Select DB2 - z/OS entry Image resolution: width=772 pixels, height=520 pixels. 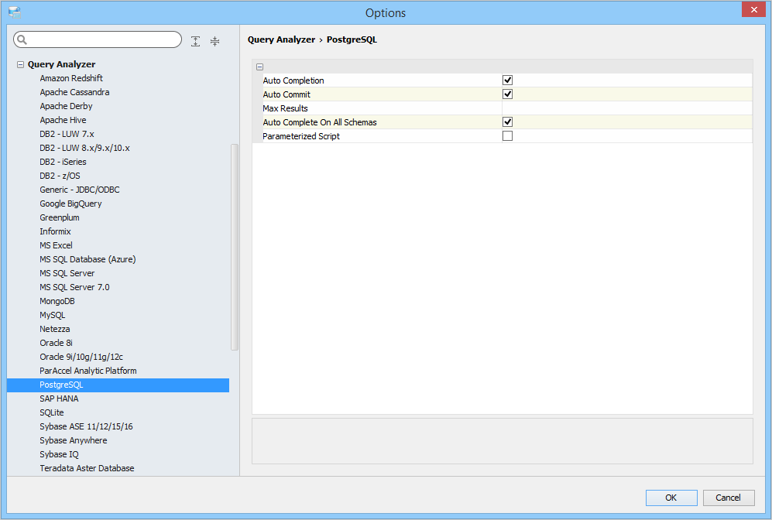pos(60,176)
